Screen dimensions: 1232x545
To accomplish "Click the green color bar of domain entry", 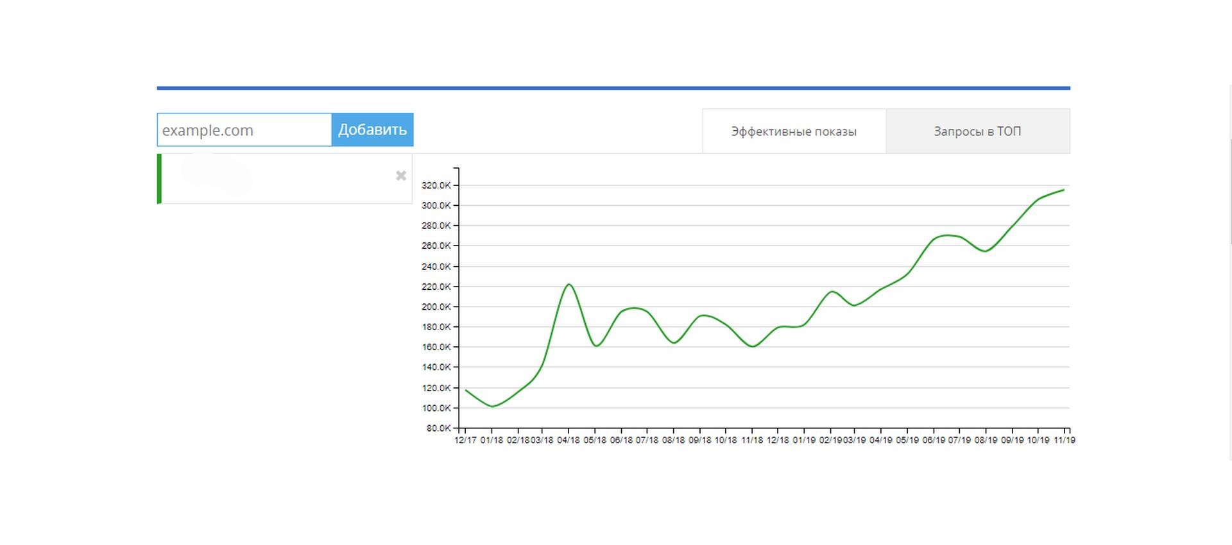I will coord(159,179).
